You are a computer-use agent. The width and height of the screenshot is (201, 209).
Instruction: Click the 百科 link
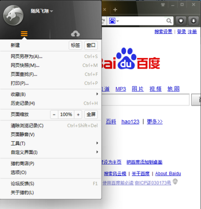[x=111, y=122]
